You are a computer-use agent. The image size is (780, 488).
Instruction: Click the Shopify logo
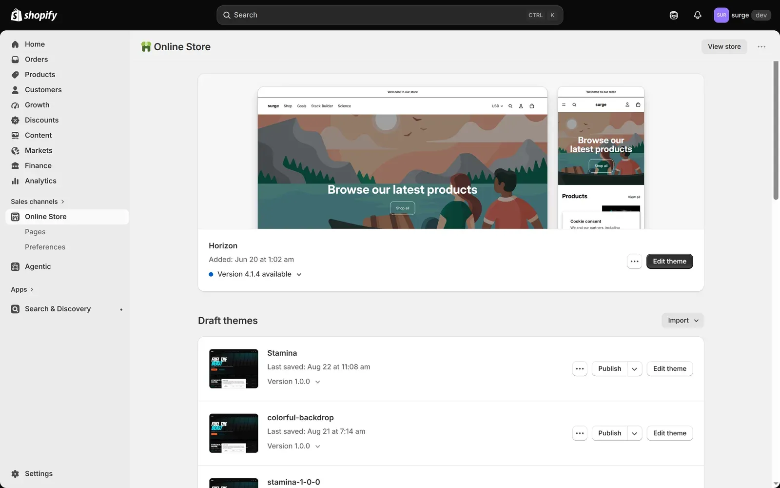tap(34, 15)
